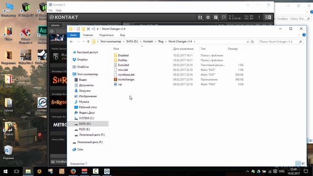Sort by Имя column header
313x176 pixels.
116,49
